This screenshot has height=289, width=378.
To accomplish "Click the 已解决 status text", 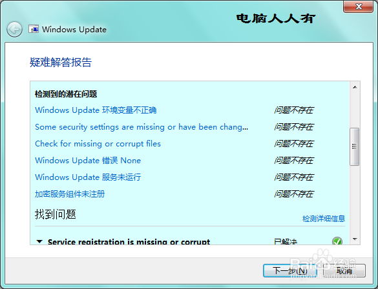I will tap(286, 241).
